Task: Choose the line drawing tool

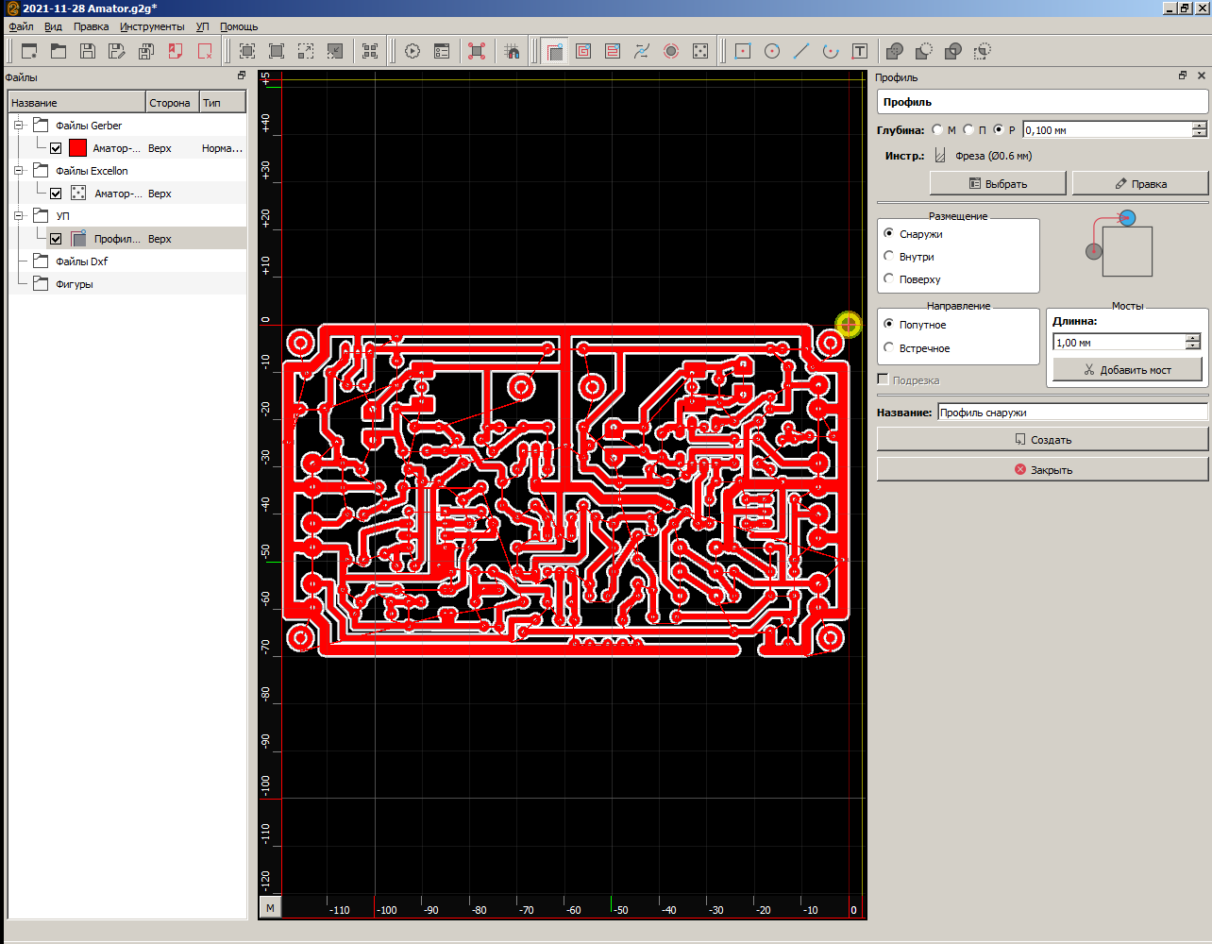Action: pyautogui.click(x=801, y=51)
